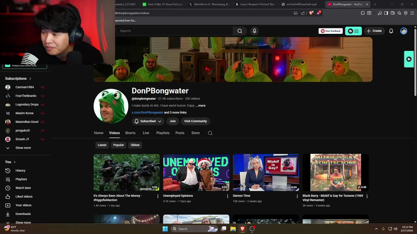
Task: Open YouTube notifications bell
Action: pyautogui.click(x=391, y=31)
